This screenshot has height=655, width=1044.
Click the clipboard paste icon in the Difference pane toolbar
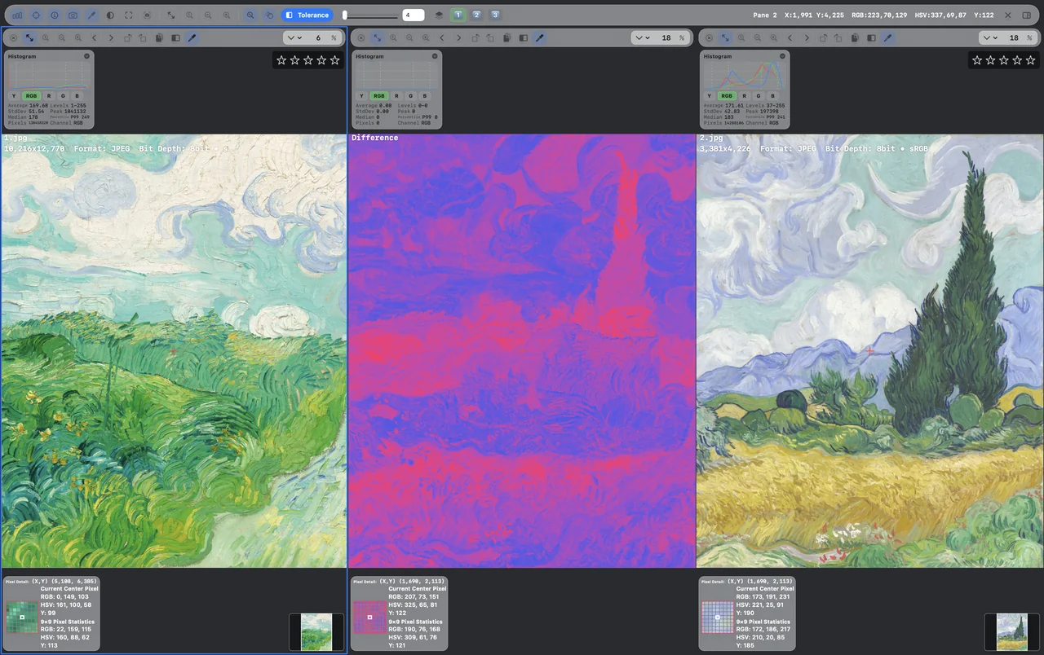click(x=507, y=38)
